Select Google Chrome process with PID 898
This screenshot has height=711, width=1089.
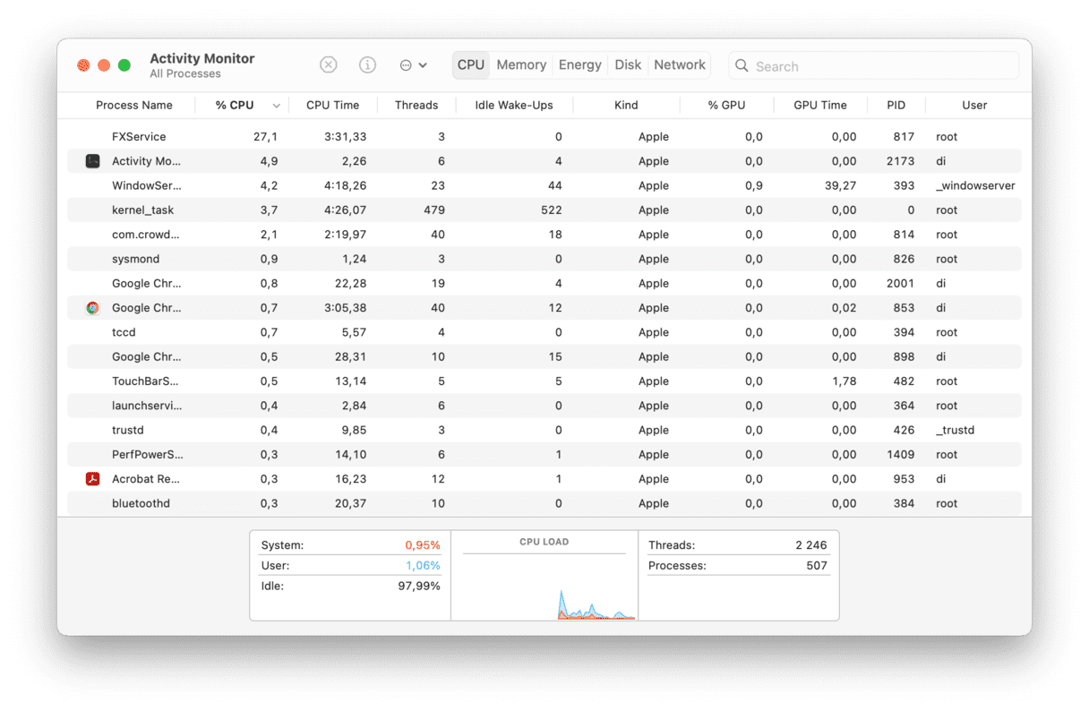tap(544, 356)
